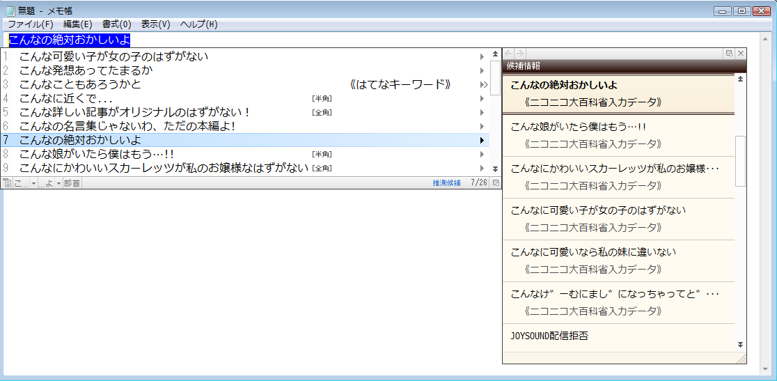This screenshot has width=777, height=381.
Task: Click the detach window icon in the info panel header
Action: click(x=729, y=53)
